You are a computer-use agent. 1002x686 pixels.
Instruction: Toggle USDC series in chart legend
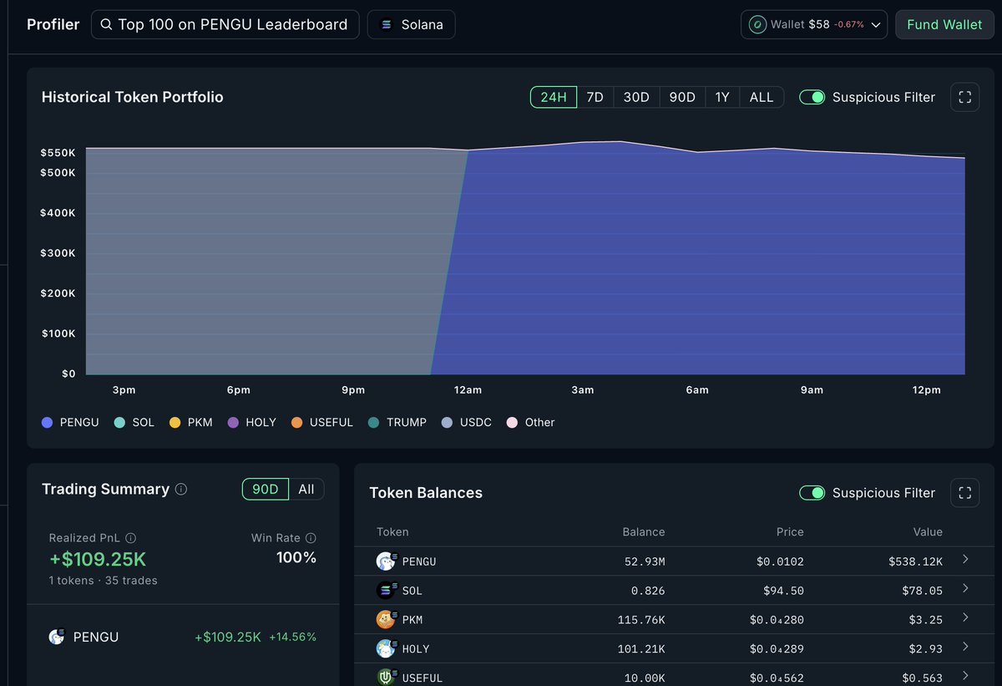466,423
